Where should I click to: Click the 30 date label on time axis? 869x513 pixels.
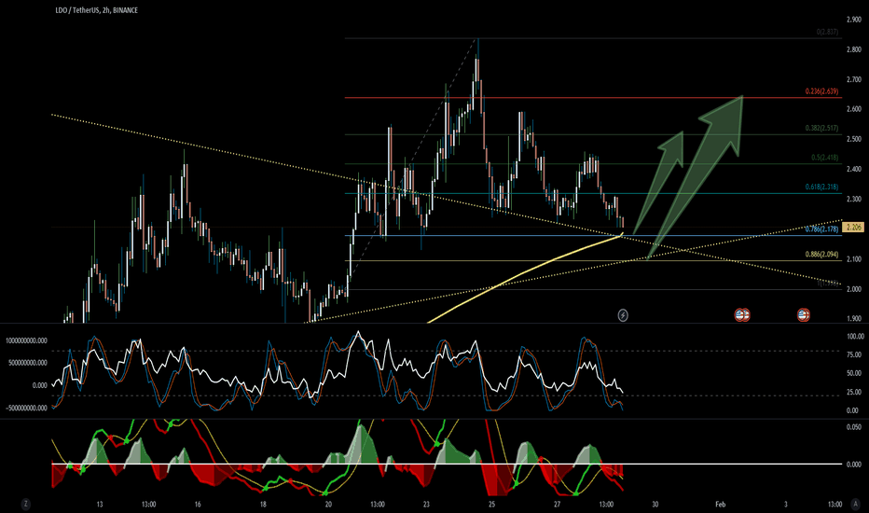pyautogui.click(x=655, y=504)
